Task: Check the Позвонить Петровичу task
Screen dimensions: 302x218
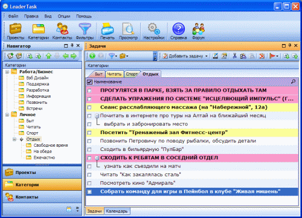Action: point(89,141)
